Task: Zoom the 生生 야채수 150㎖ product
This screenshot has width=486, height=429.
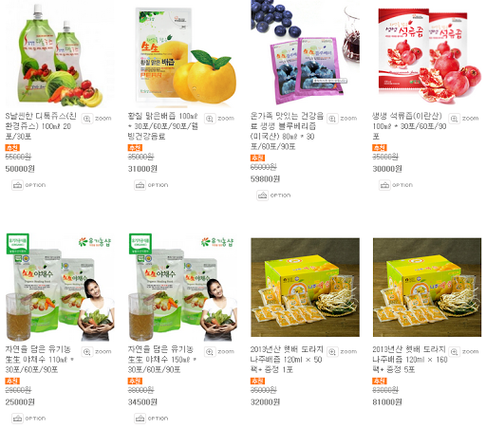Action: point(219,352)
